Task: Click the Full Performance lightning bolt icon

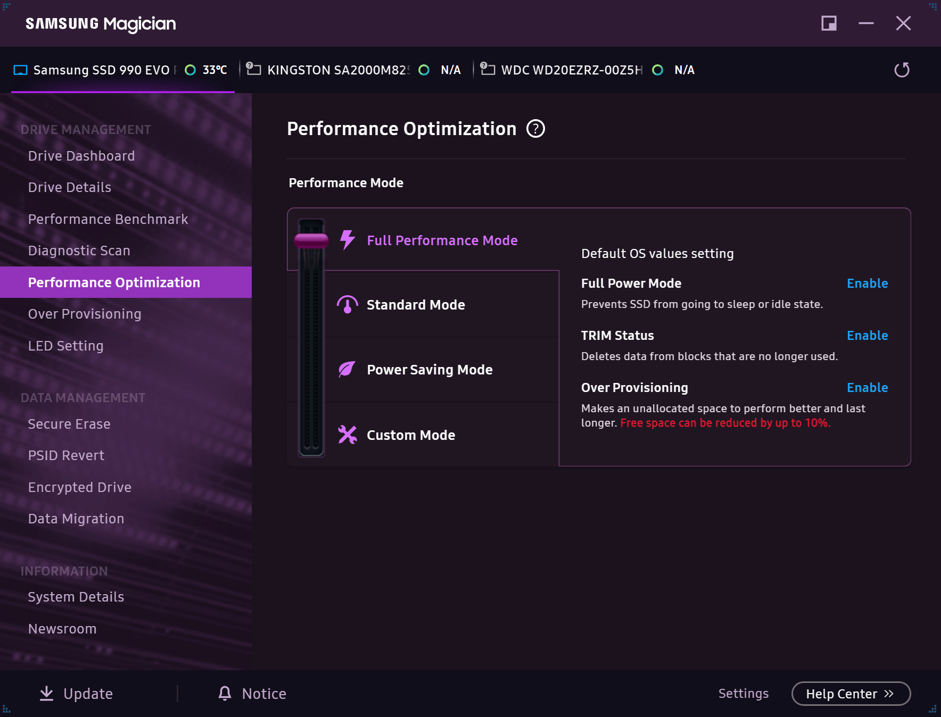Action: (x=348, y=240)
